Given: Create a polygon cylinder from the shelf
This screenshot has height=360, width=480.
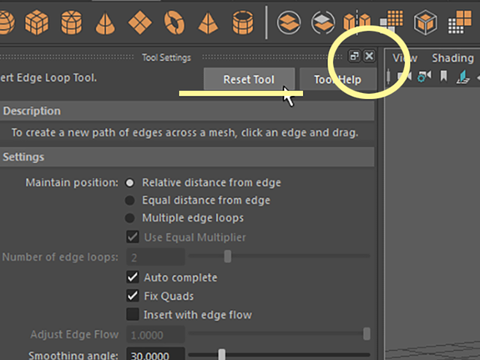Looking at the screenshot, I should click(x=71, y=22).
